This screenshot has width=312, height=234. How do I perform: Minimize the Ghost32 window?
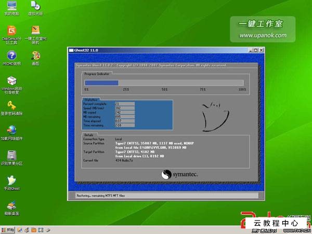[250, 50]
